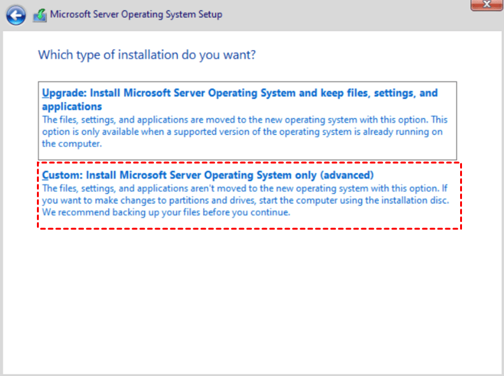Click the underlined 'U' in Upgrade
Screen dimensions: 504x376
(x=46, y=93)
